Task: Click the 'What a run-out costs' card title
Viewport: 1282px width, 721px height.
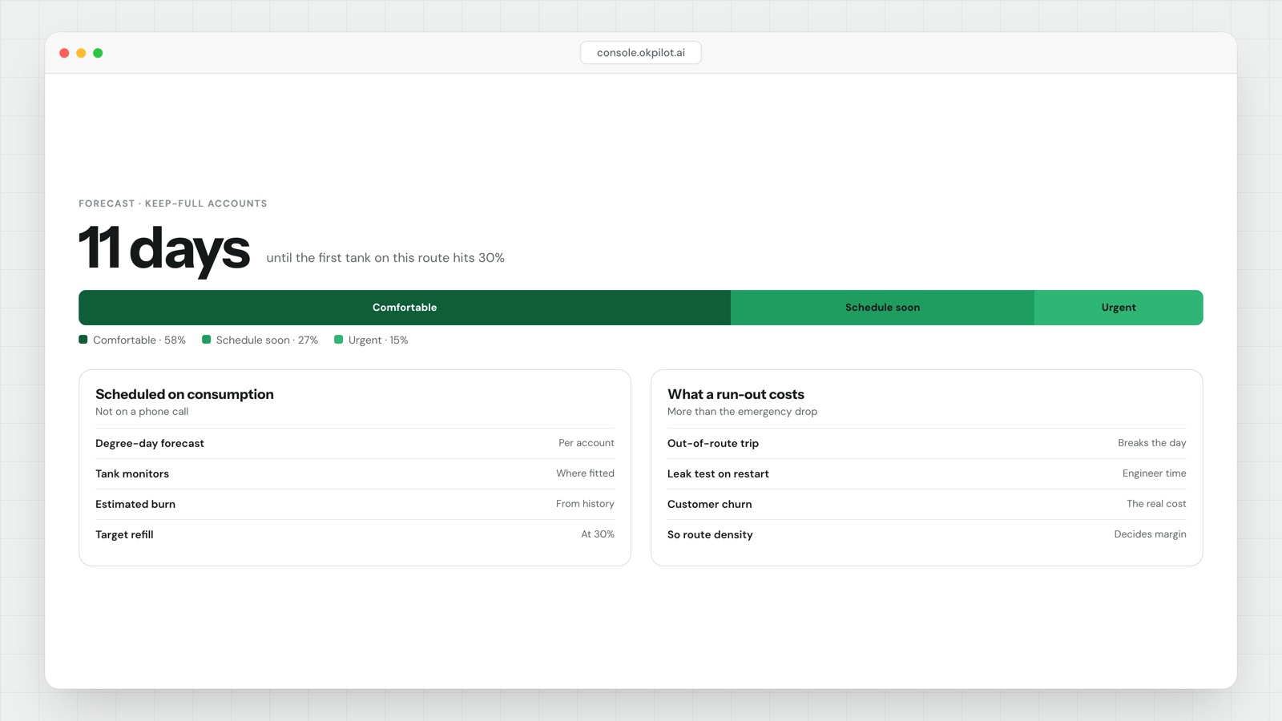Action: (x=736, y=394)
